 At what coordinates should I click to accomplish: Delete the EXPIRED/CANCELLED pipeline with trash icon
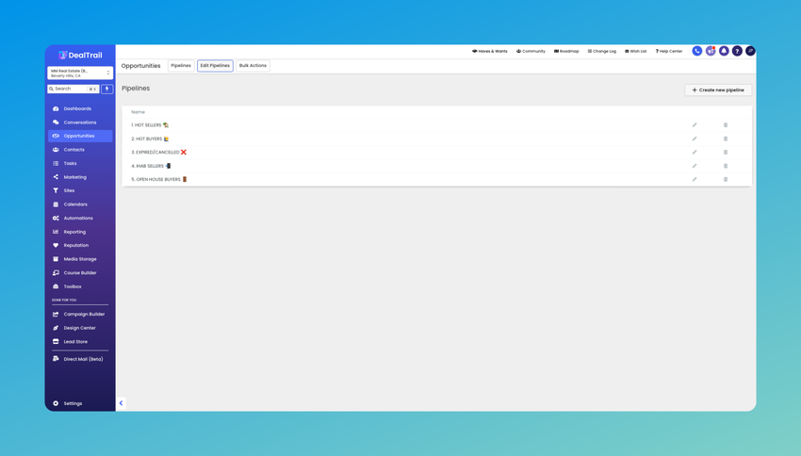pos(726,153)
